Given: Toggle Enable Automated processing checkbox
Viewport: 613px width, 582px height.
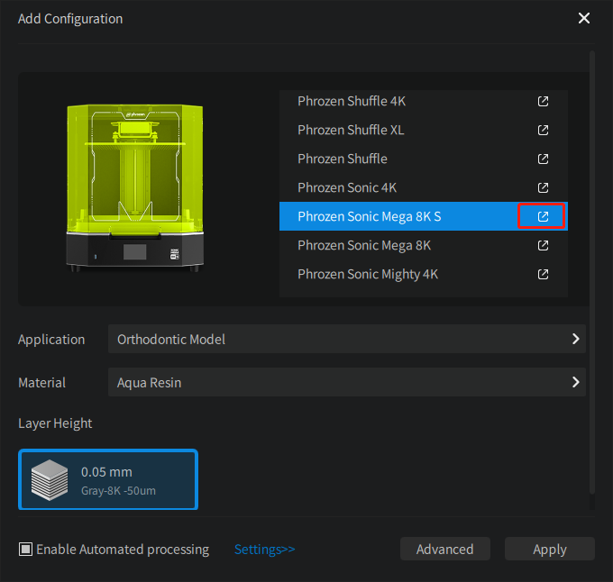Looking at the screenshot, I should [x=26, y=550].
